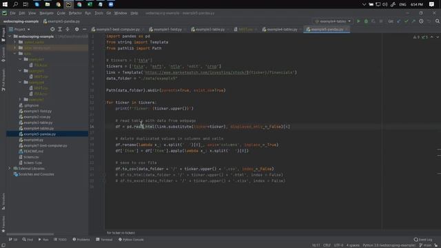Image resolution: width=441 pixels, height=248 pixels.
Task: Run the current configuration with the green play button
Action: click(358, 21)
